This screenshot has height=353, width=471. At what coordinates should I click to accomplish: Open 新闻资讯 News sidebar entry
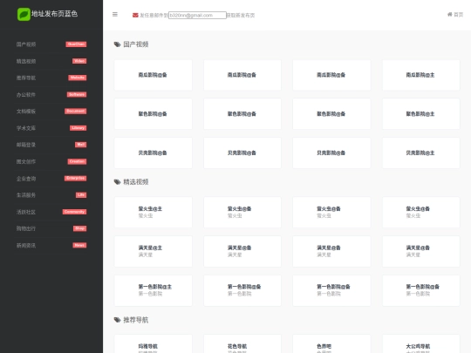click(51, 246)
